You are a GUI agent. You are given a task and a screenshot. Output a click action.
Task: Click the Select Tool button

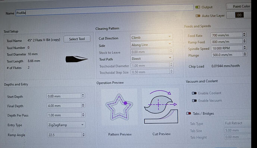[x=77, y=39]
